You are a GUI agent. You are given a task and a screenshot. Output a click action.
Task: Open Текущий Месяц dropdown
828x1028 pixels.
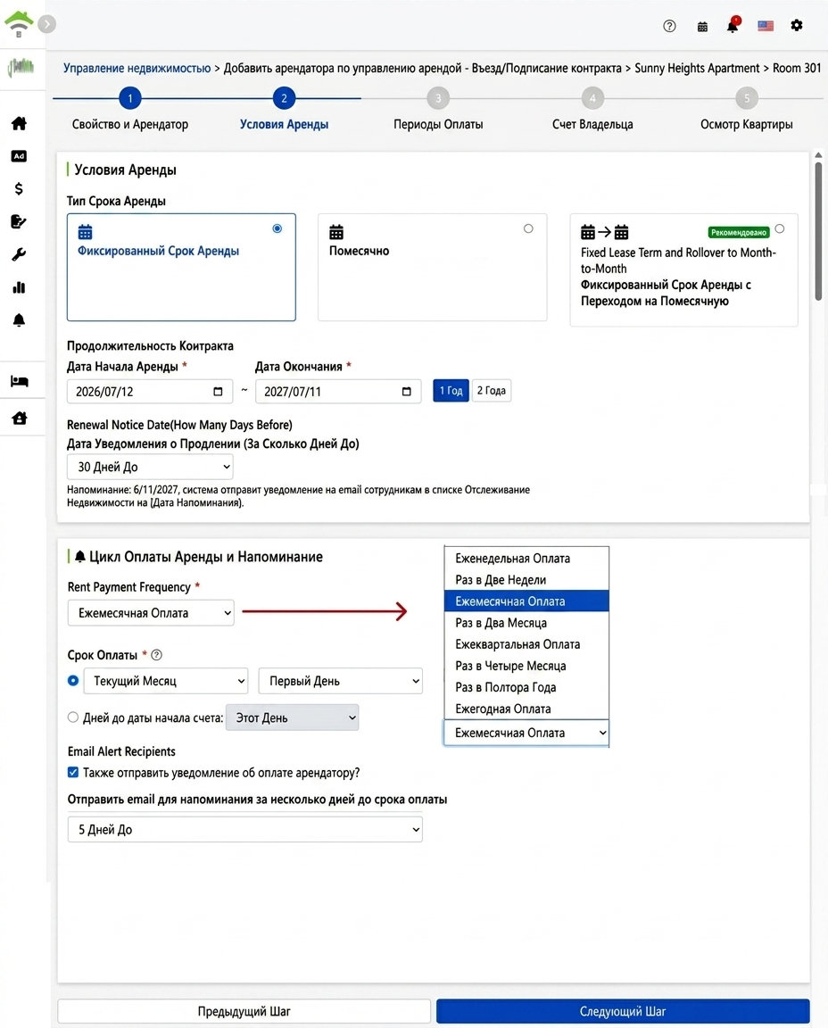click(x=164, y=681)
